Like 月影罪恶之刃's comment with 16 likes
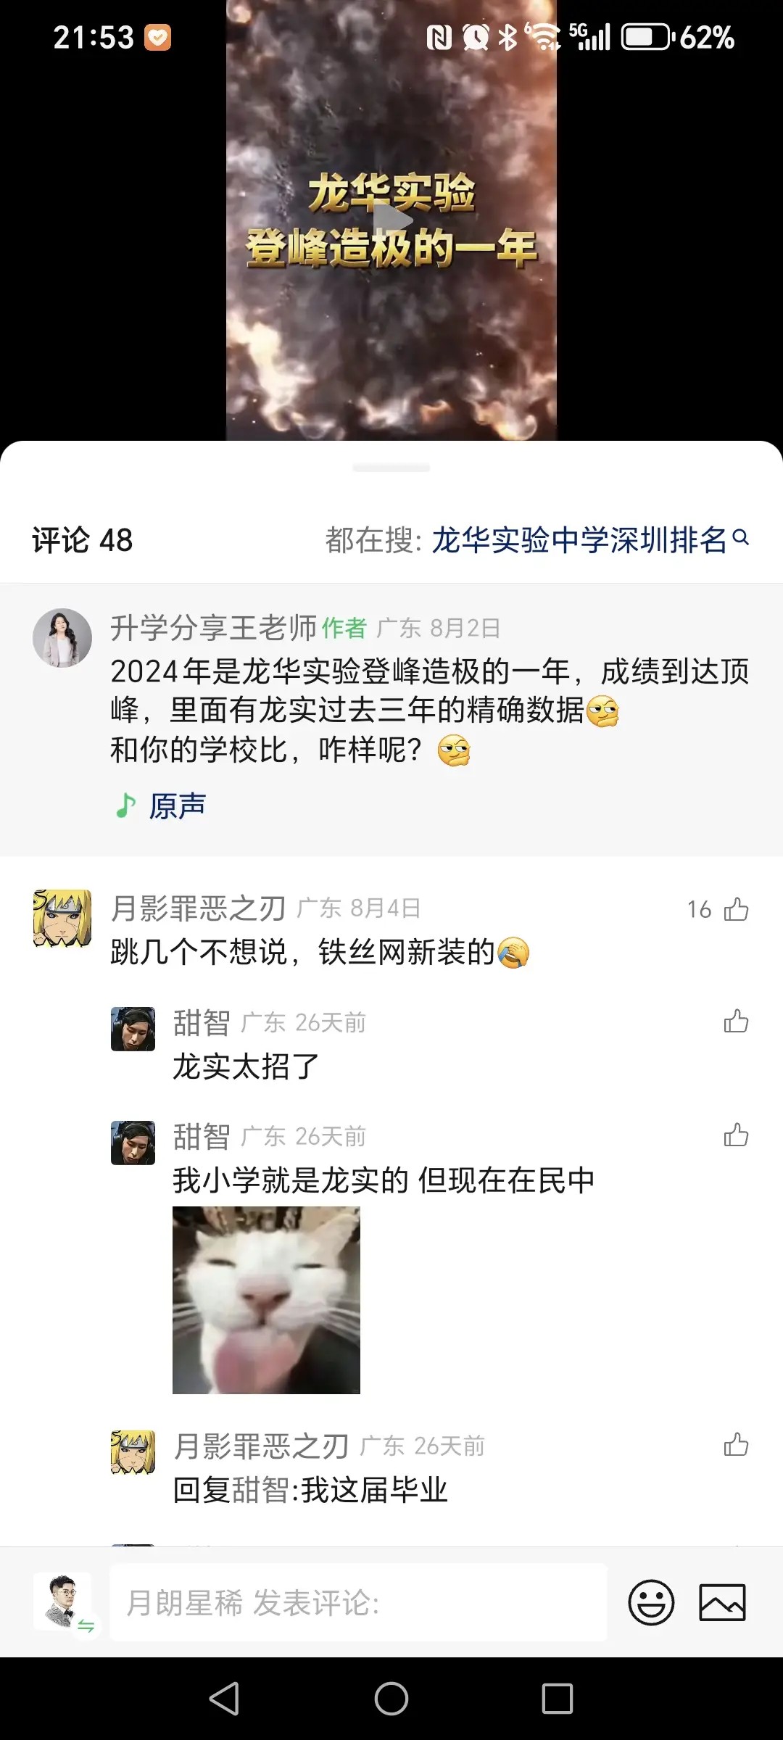Screen dimensions: 783x1740 click(736, 909)
